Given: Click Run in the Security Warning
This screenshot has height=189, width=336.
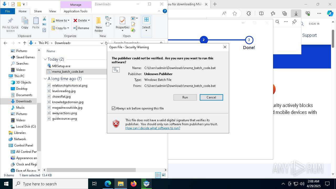Looking at the screenshot, I should pyautogui.click(x=185, y=97).
